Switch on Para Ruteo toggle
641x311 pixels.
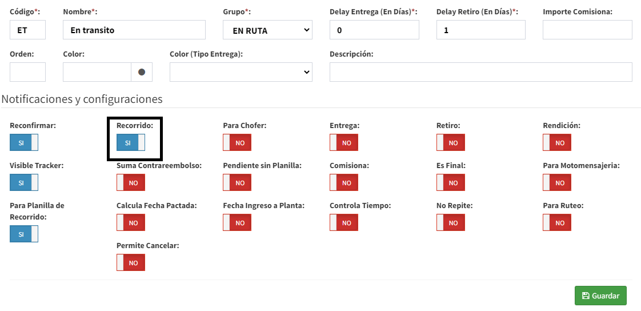(x=557, y=222)
